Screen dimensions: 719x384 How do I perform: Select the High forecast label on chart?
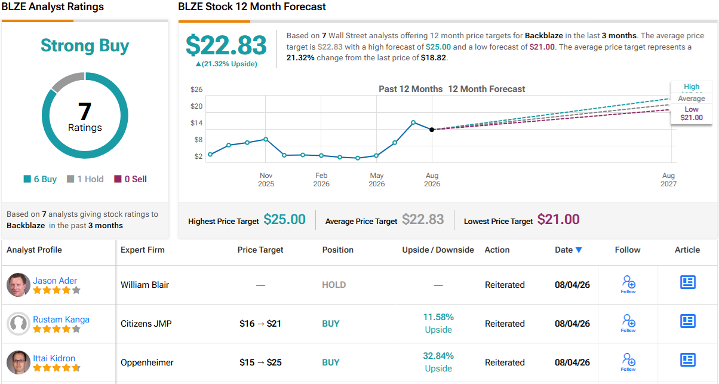pos(692,87)
